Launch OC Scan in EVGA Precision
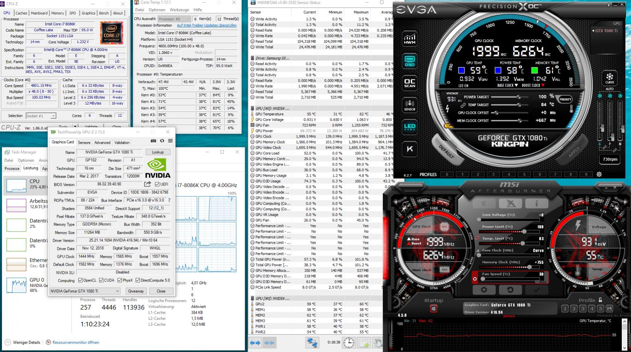This screenshot has height=352, width=631. pyautogui.click(x=409, y=83)
